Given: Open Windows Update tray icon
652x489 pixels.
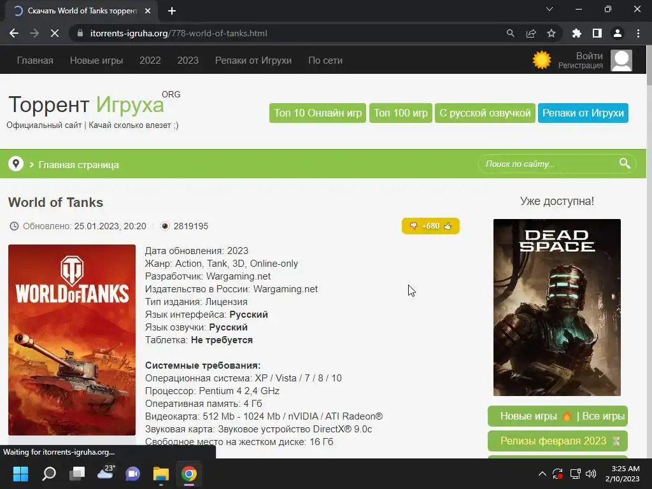Looking at the screenshot, I should (x=558, y=474).
